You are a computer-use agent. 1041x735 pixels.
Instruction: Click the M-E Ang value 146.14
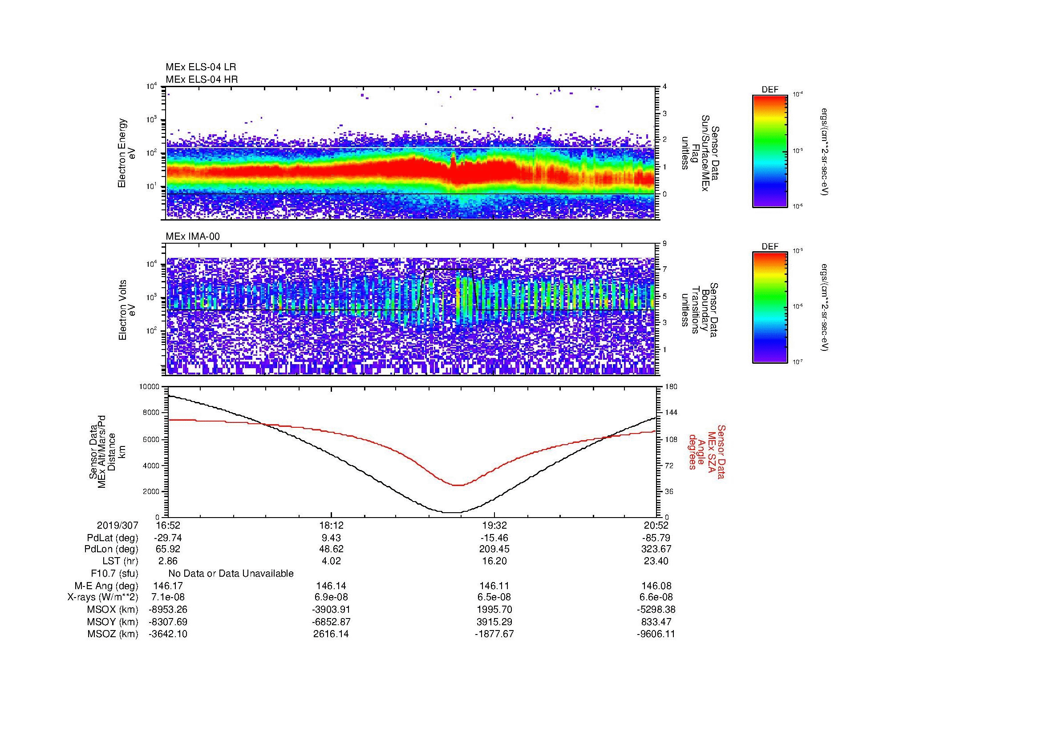tap(332, 586)
